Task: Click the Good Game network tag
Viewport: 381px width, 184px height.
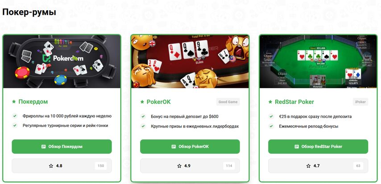Action: (228, 102)
